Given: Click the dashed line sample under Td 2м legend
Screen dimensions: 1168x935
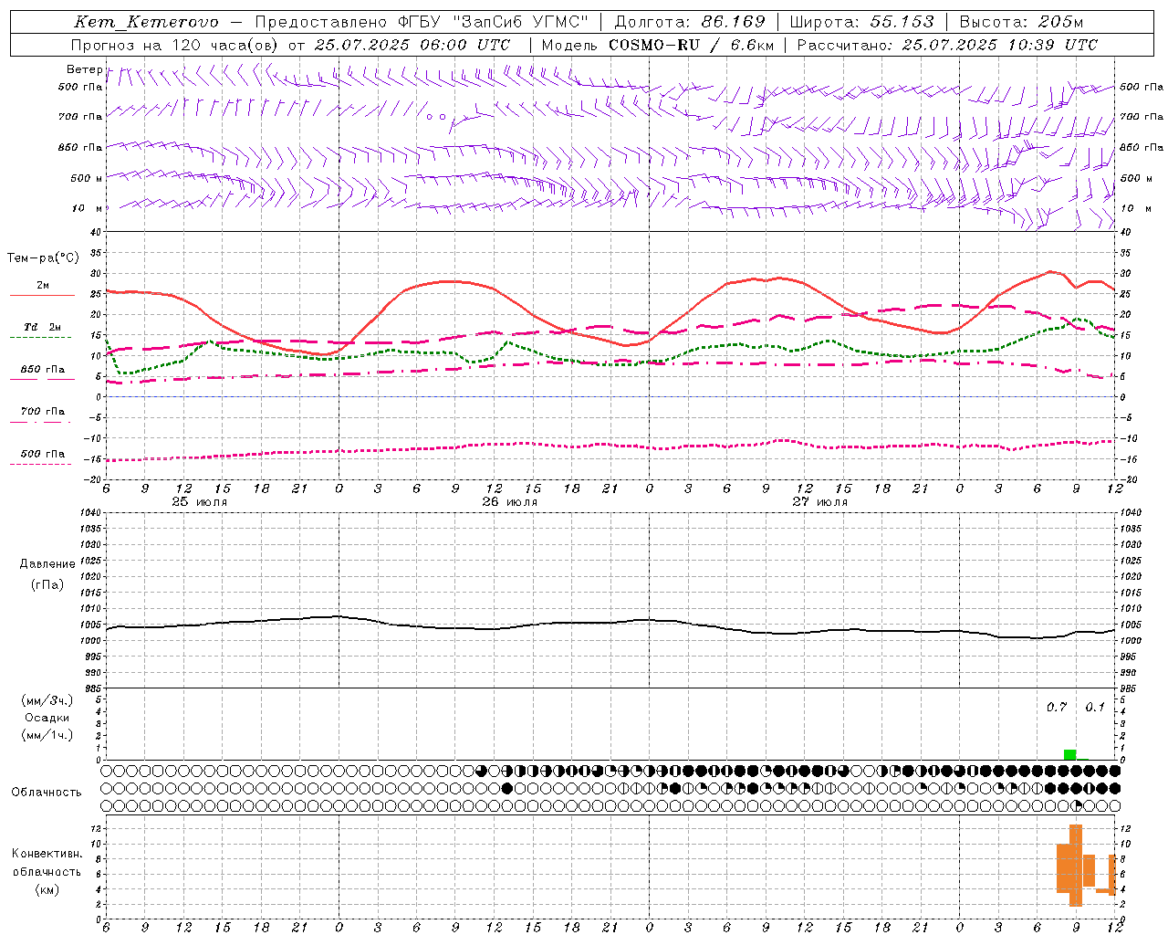Looking at the screenshot, I should (41, 337).
